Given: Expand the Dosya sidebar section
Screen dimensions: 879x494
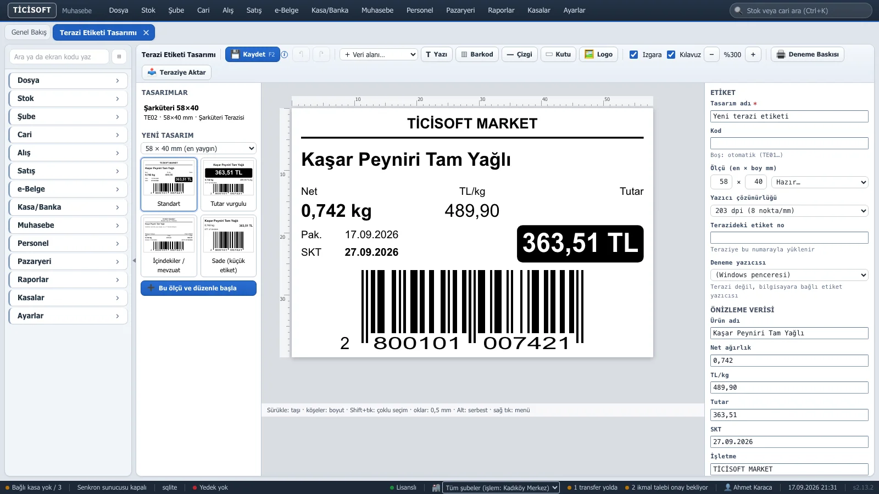Looking at the screenshot, I should 68,80.
